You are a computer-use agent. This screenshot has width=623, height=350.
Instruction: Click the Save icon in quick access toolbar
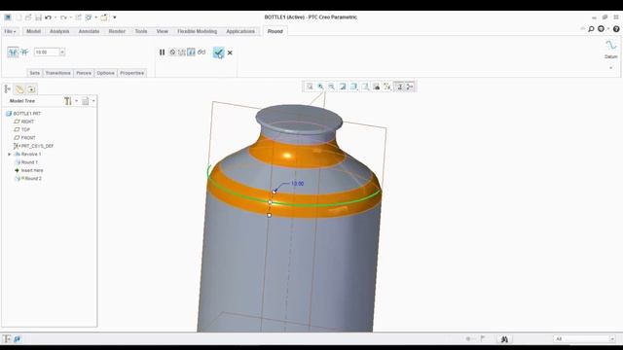click(x=38, y=17)
